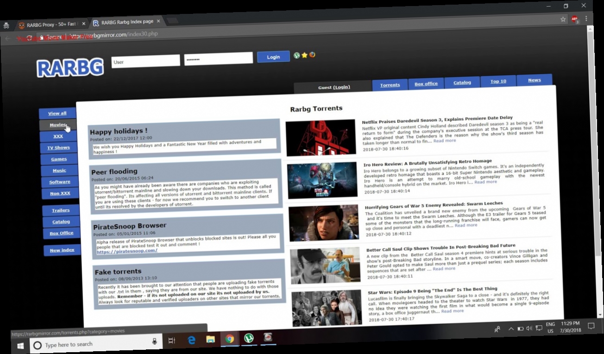Viewport: 604px width, 354px height.
Task: Bookmark this page with the star icon
Action: 563,19
